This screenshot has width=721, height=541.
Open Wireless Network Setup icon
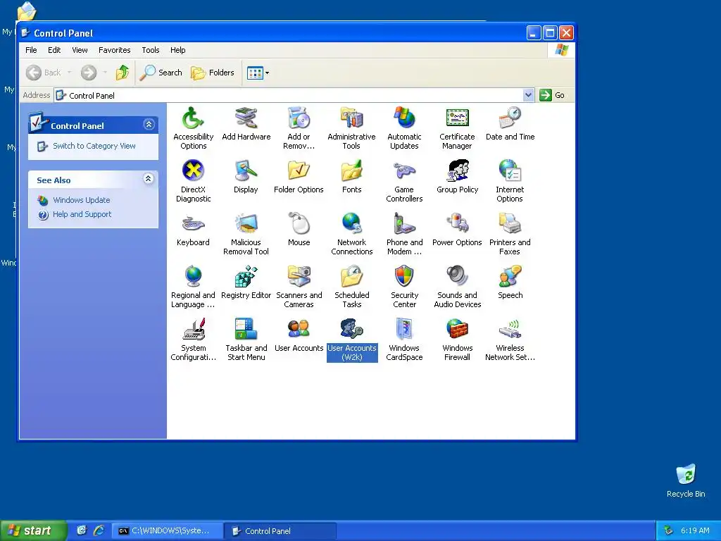[x=510, y=330]
